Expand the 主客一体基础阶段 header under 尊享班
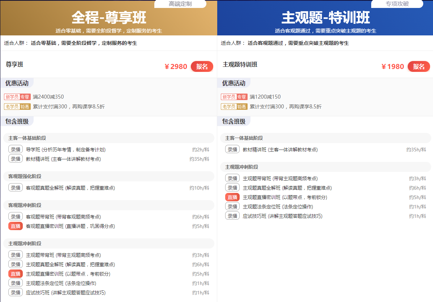 [109, 138]
